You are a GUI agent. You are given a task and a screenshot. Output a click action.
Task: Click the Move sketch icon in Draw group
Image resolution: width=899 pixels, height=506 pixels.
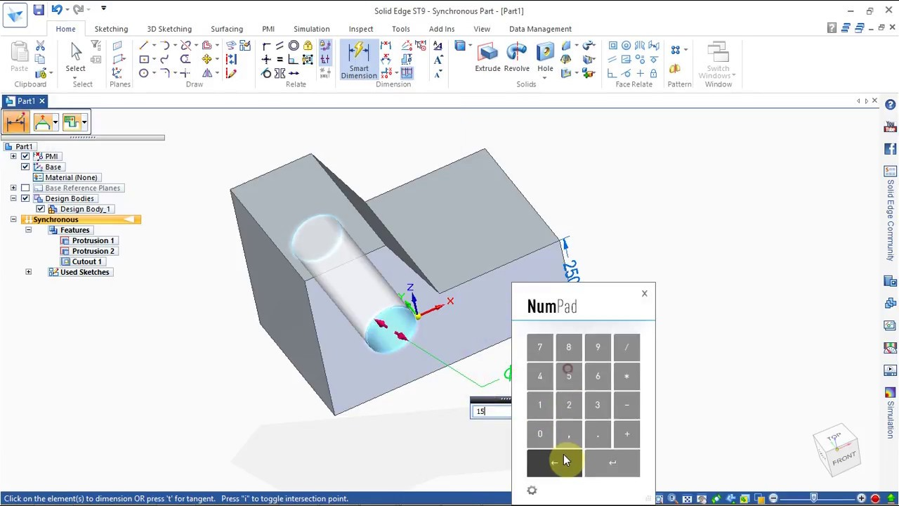click(206, 60)
